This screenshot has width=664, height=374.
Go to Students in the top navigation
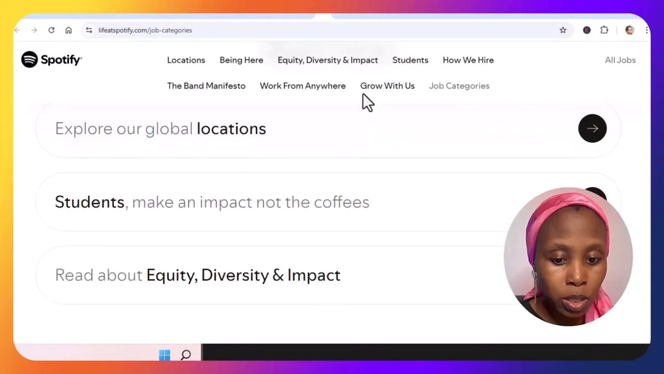coord(410,60)
